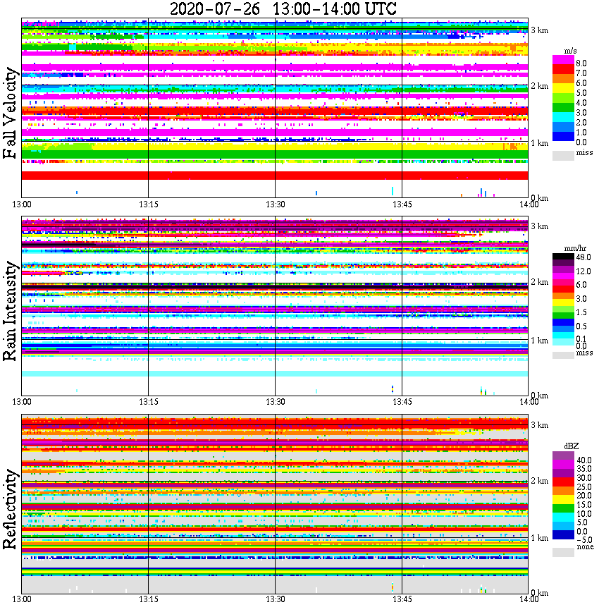Click the green 10.0 swatch in dBZ legend

563,508
